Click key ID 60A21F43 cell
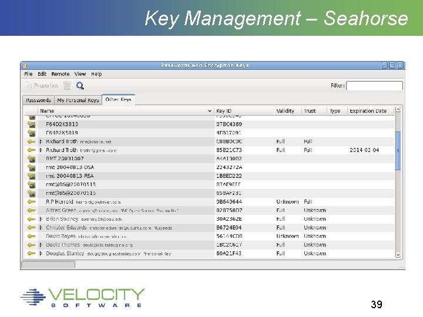Viewport: 423px width, 317px height. point(229,254)
